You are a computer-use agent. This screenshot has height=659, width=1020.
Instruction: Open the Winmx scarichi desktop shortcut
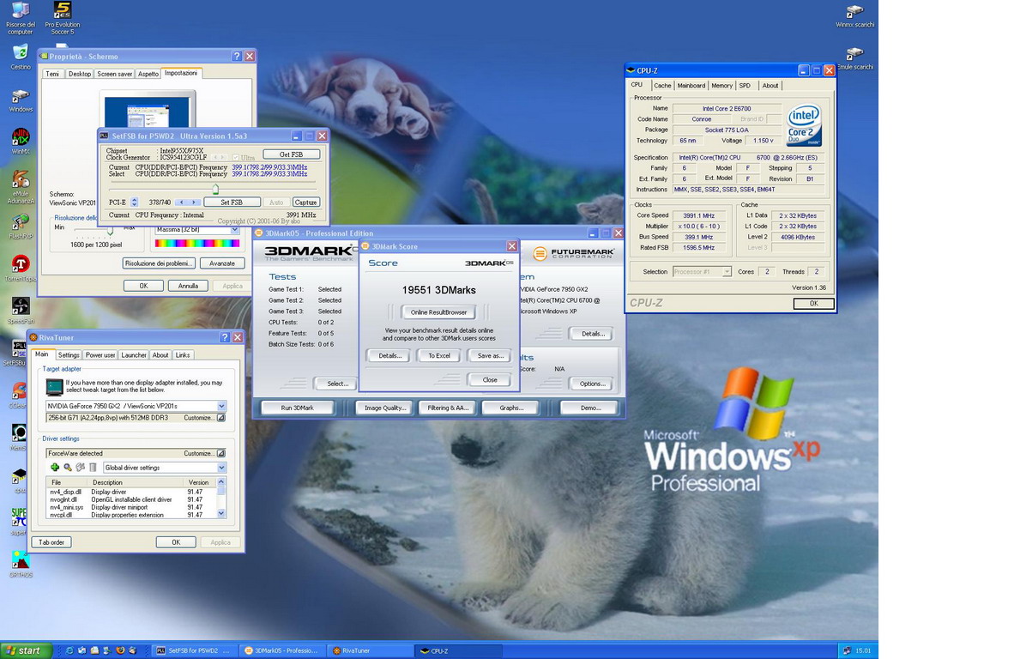pyautogui.click(x=854, y=15)
